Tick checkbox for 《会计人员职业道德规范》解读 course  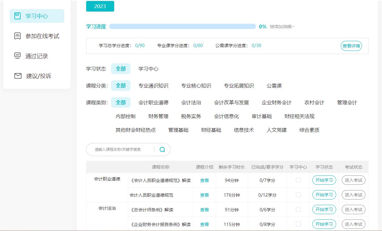[298, 180]
